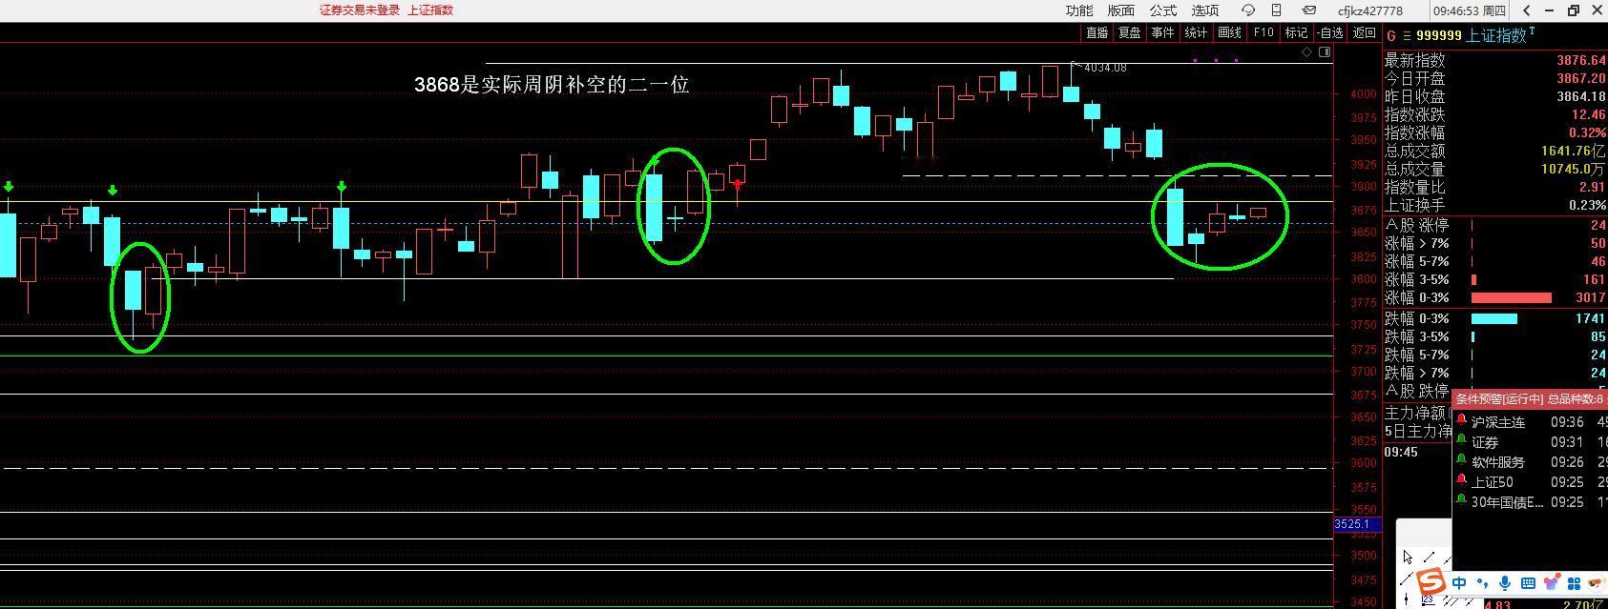Select the 软件服务 alert row name
This screenshot has width=1608, height=609.
(x=1498, y=462)
